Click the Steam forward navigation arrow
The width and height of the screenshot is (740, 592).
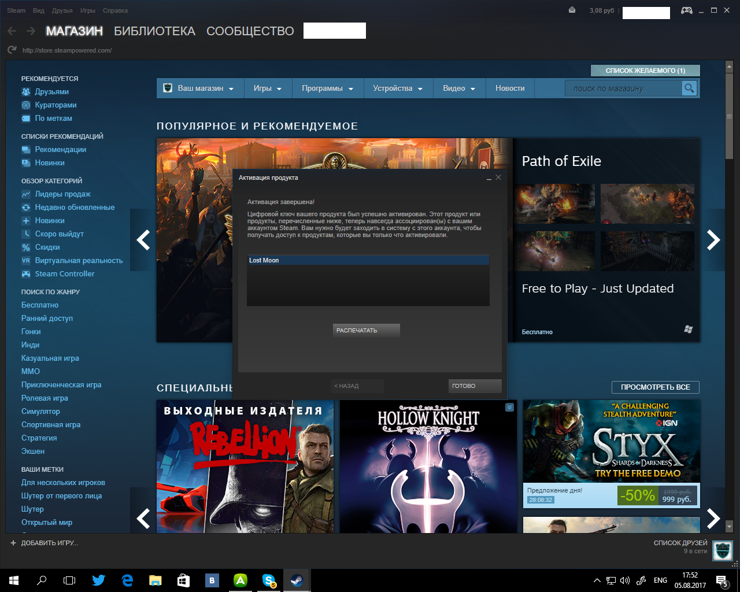tap(31, 31)
